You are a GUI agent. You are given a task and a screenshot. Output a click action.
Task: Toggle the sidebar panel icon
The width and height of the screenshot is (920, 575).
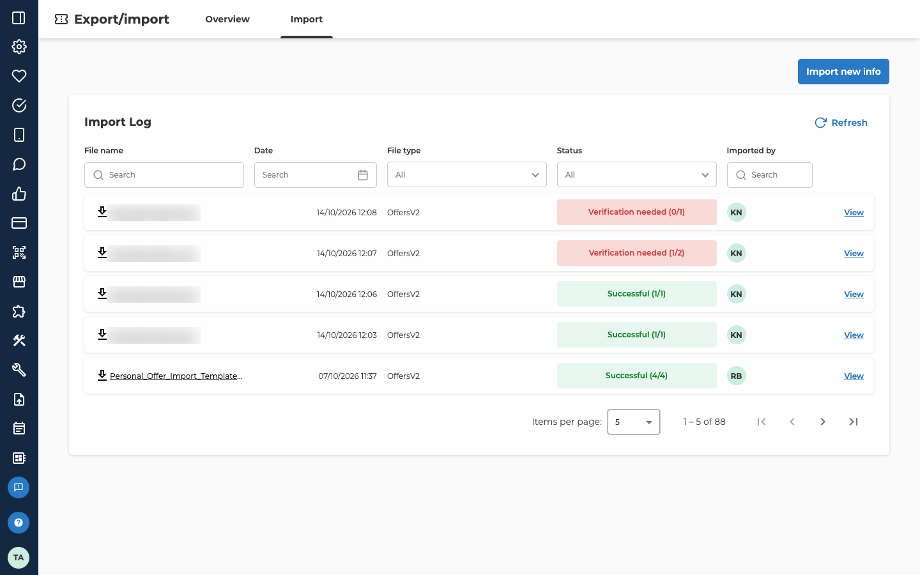[x=19, y=18]
